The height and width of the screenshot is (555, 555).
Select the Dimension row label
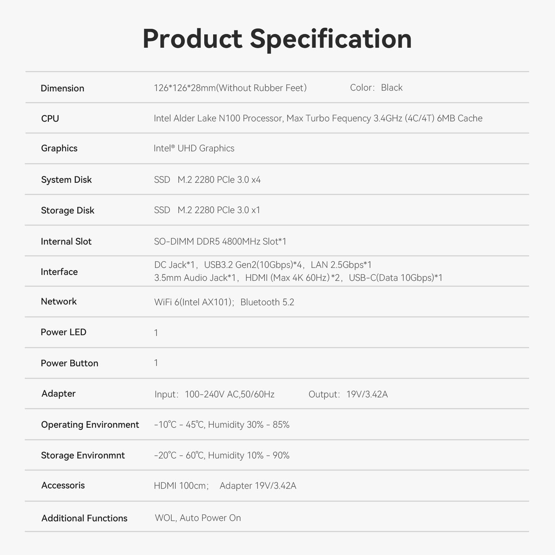coord(63,88)
